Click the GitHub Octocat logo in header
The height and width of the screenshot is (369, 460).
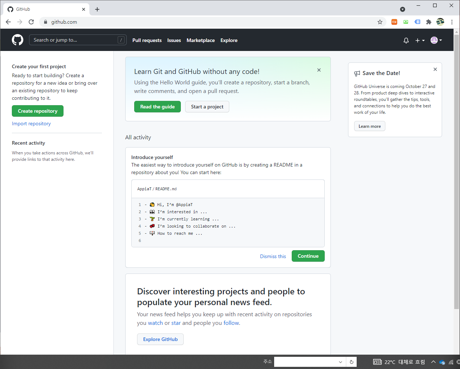coord(18,40)
